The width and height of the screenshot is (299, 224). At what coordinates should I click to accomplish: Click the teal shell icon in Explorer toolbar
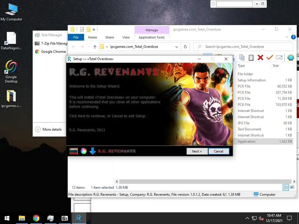(291, 57)
